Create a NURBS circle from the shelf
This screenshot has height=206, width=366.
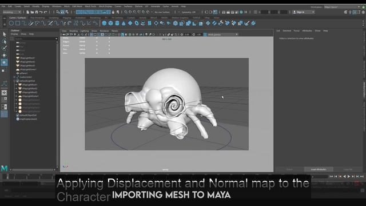pos(11,23)
